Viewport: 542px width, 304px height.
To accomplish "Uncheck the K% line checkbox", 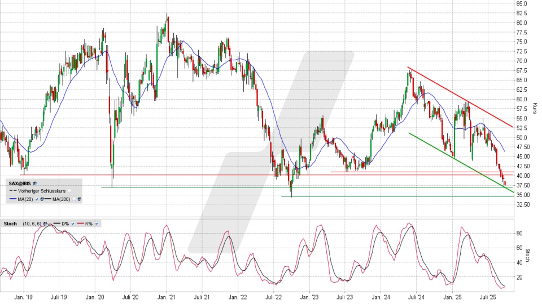I will tap(97, 223).
